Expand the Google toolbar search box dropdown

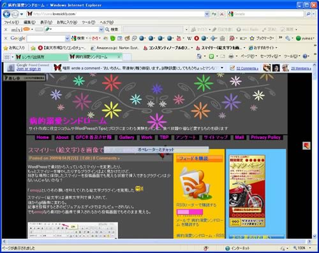point(68,38)
